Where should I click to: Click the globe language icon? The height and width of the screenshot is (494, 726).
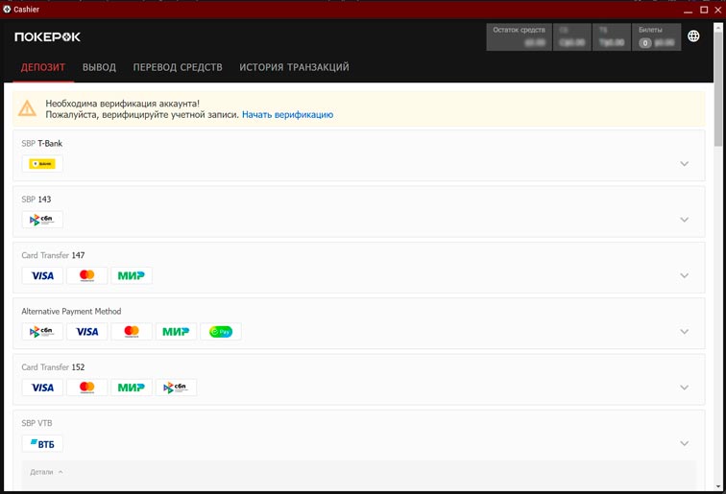[x=693, y=36]
